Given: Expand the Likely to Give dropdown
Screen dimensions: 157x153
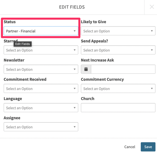Looking at the screenshot, I should point(118,31).
